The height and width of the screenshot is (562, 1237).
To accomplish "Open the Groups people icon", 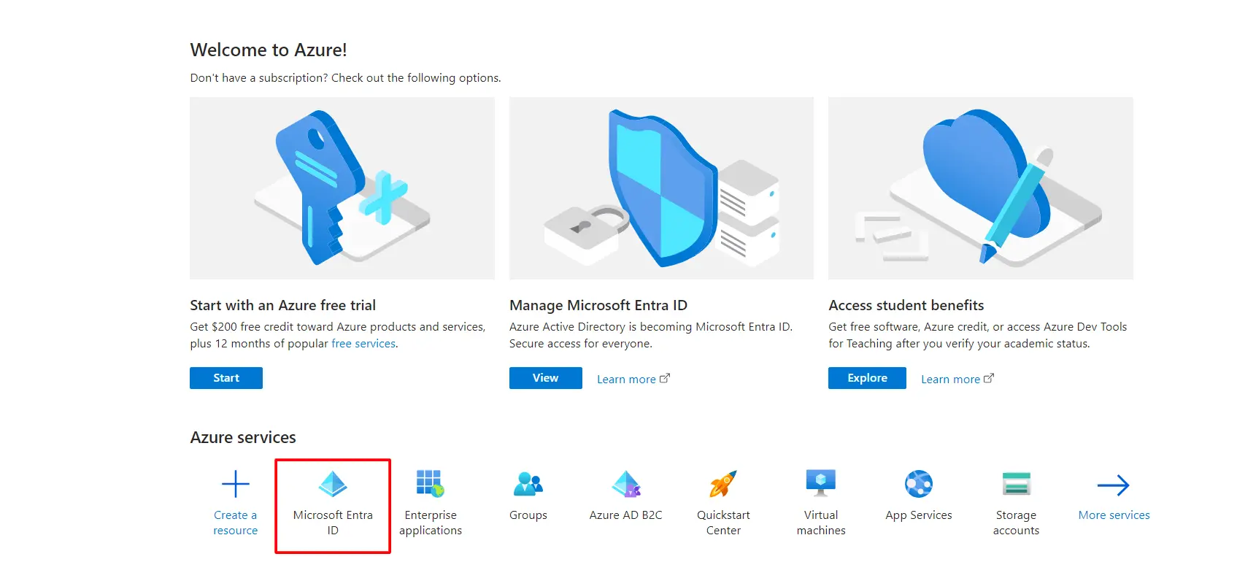I will click(x=528, y=484).
